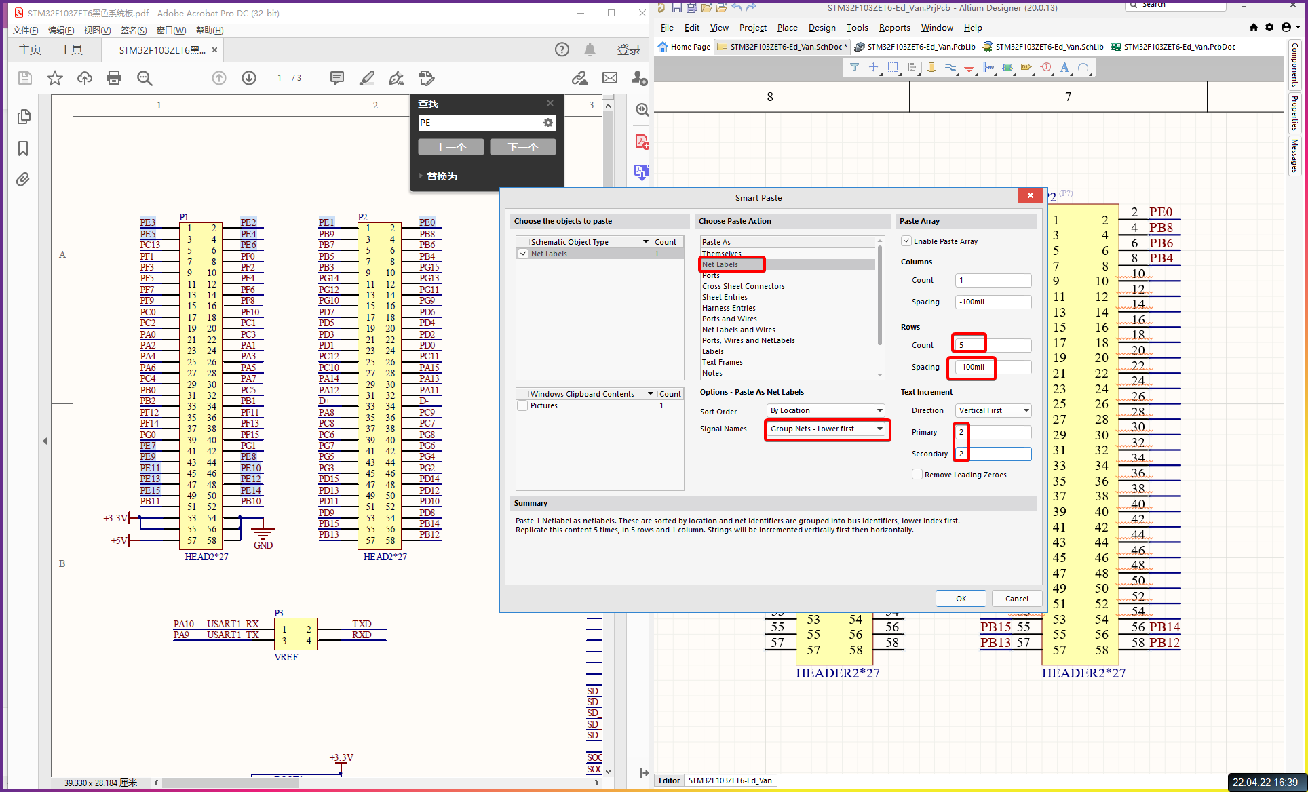The height and width of the screenshot is (792, 1308).
Task: Open the Tools menu in Altium
Action: 856,27
